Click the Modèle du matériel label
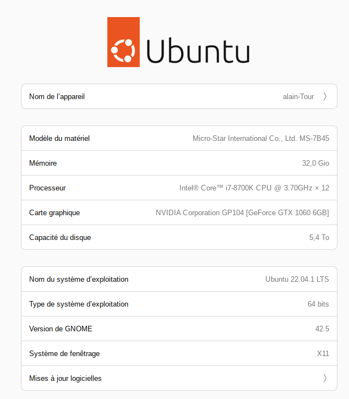Screen dimensions: 349x399 tap(59, 139)
